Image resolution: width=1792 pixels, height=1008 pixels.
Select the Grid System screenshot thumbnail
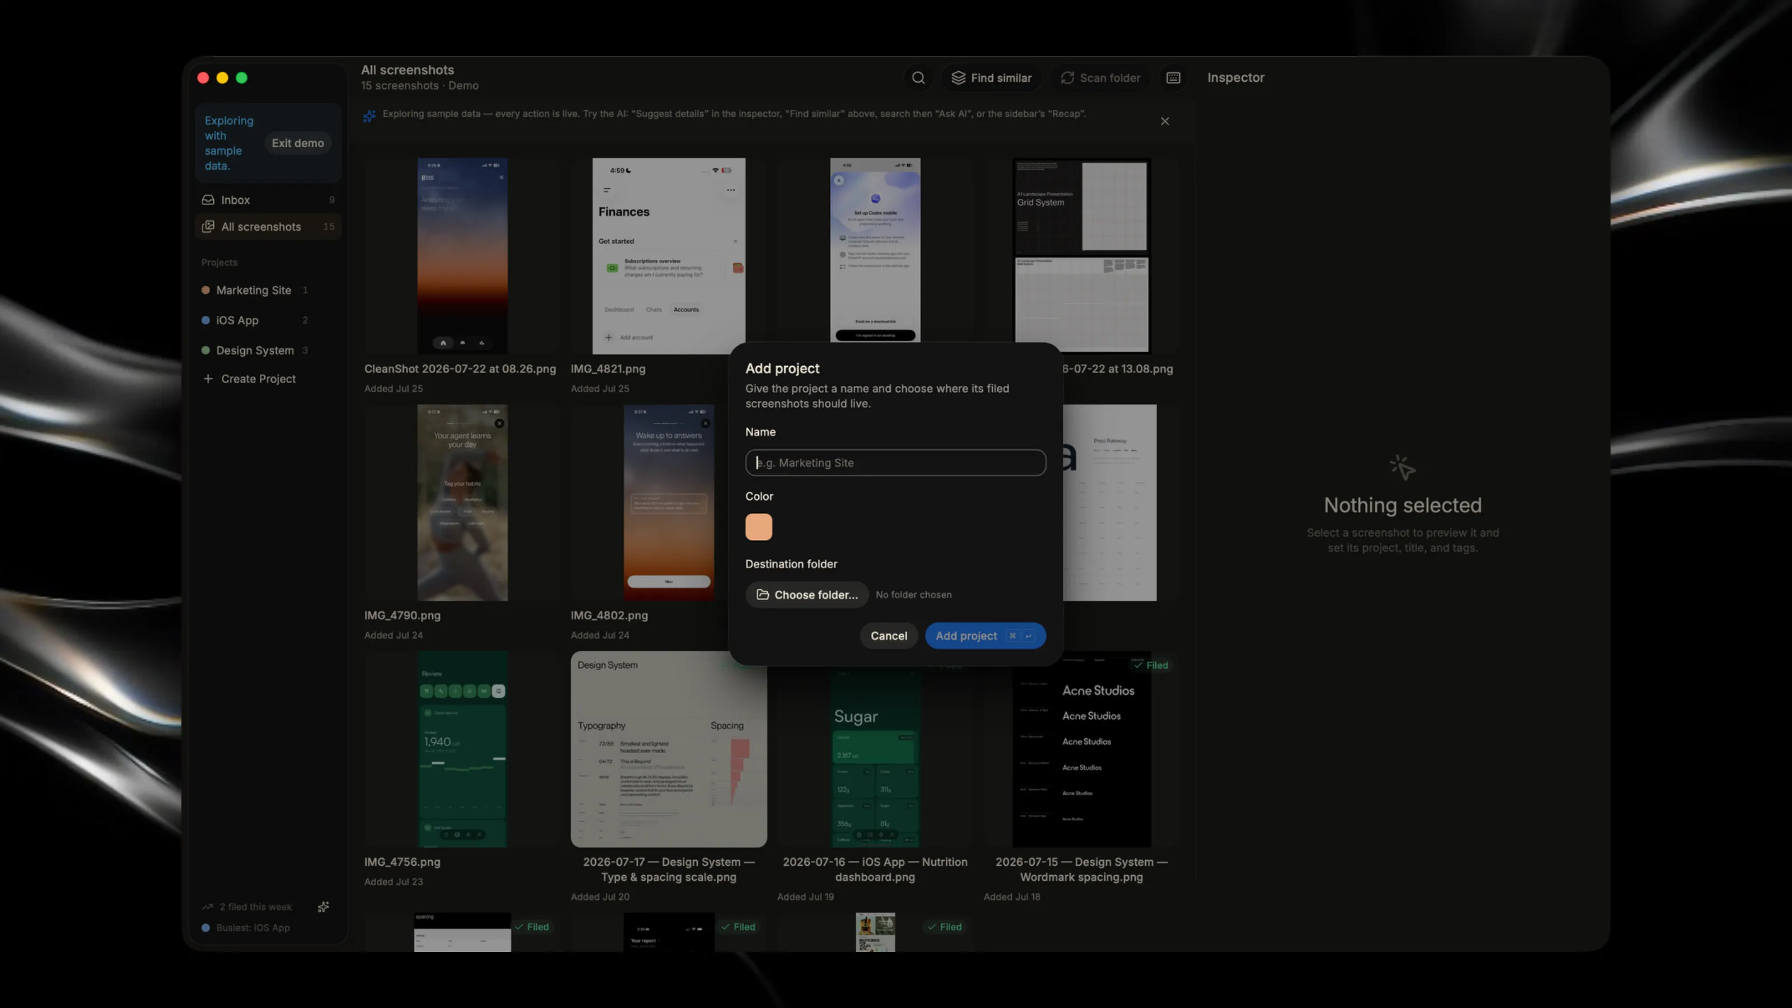coord(1081,256)
